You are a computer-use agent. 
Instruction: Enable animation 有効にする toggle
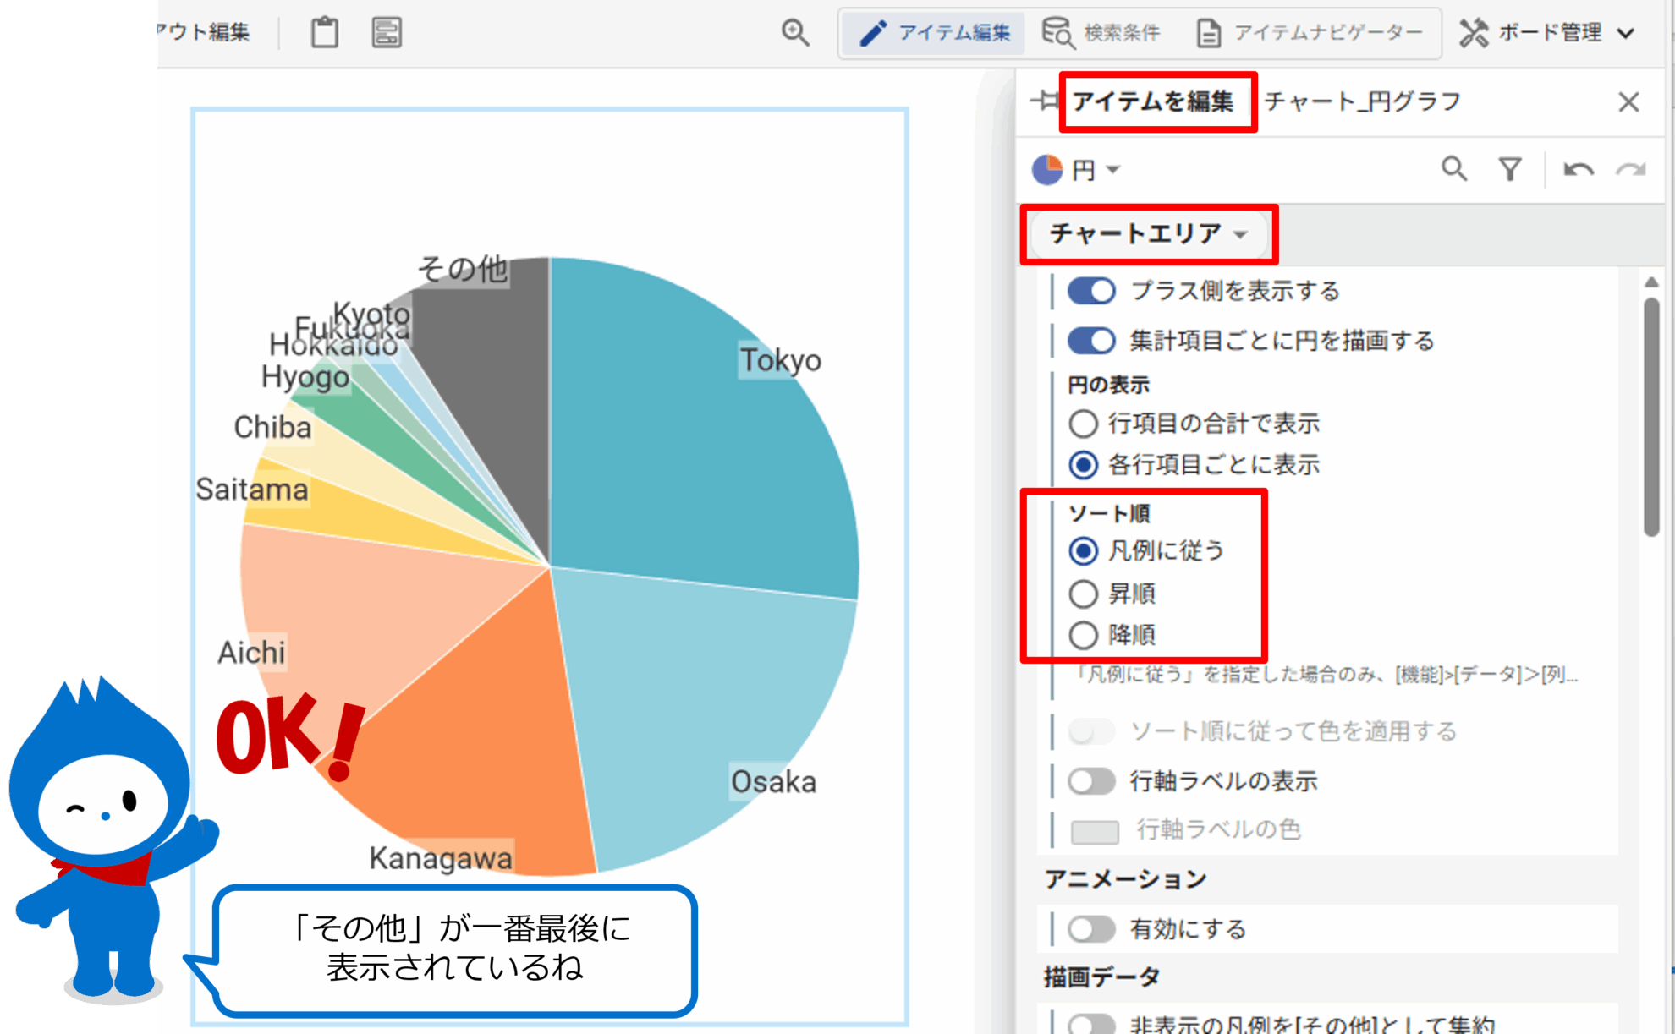pos(1091,929)
